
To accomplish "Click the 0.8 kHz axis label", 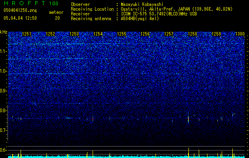I will point(4,111).
